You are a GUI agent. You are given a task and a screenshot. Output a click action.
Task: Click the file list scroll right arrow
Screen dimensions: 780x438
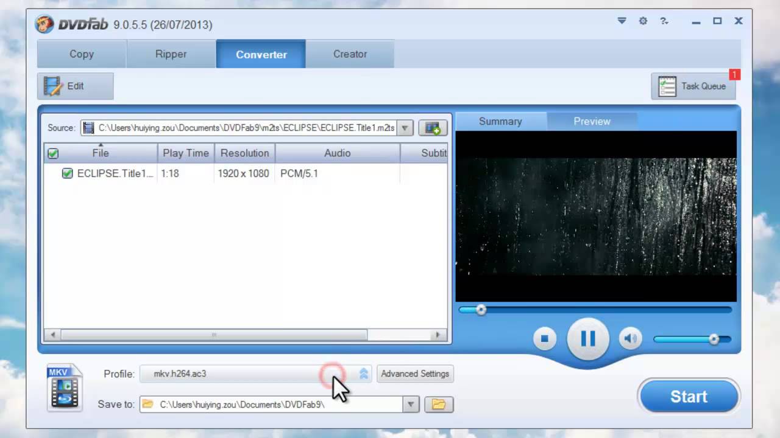438,335
